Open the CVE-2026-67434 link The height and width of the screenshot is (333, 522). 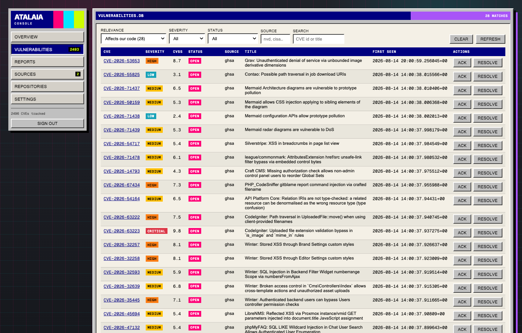pos(121,185)
